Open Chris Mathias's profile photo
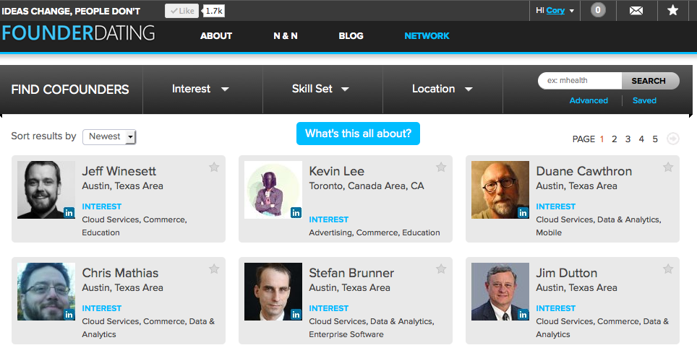 46,292
